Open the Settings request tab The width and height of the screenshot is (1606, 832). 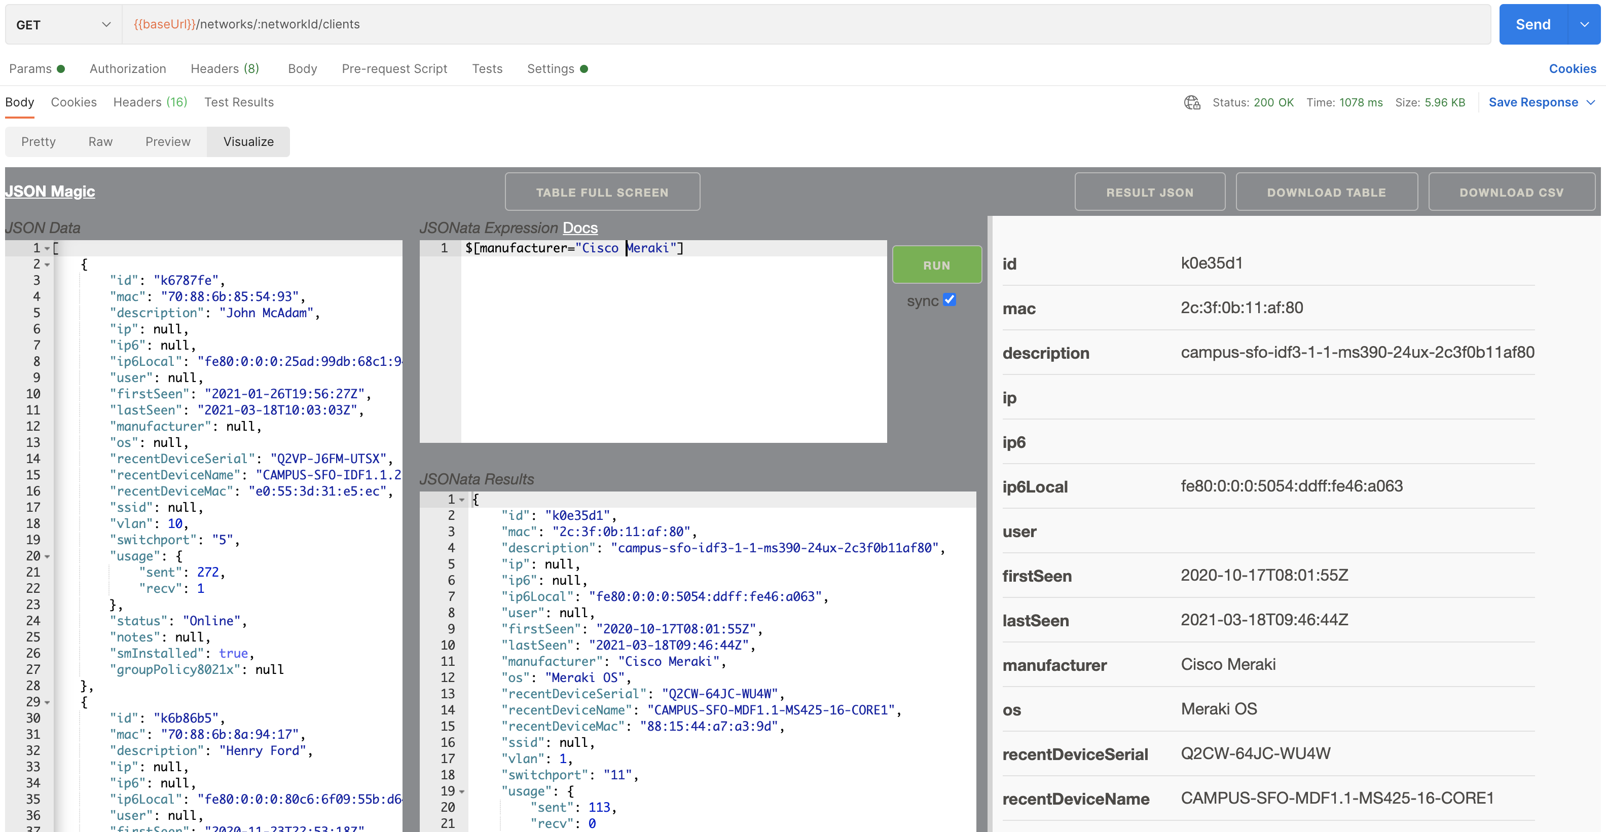point(557,68)
